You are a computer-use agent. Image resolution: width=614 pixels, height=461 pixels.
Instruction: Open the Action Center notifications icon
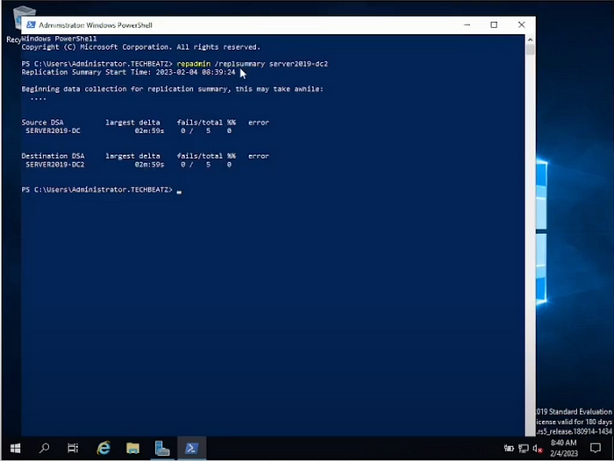click(x=596, y=448)
